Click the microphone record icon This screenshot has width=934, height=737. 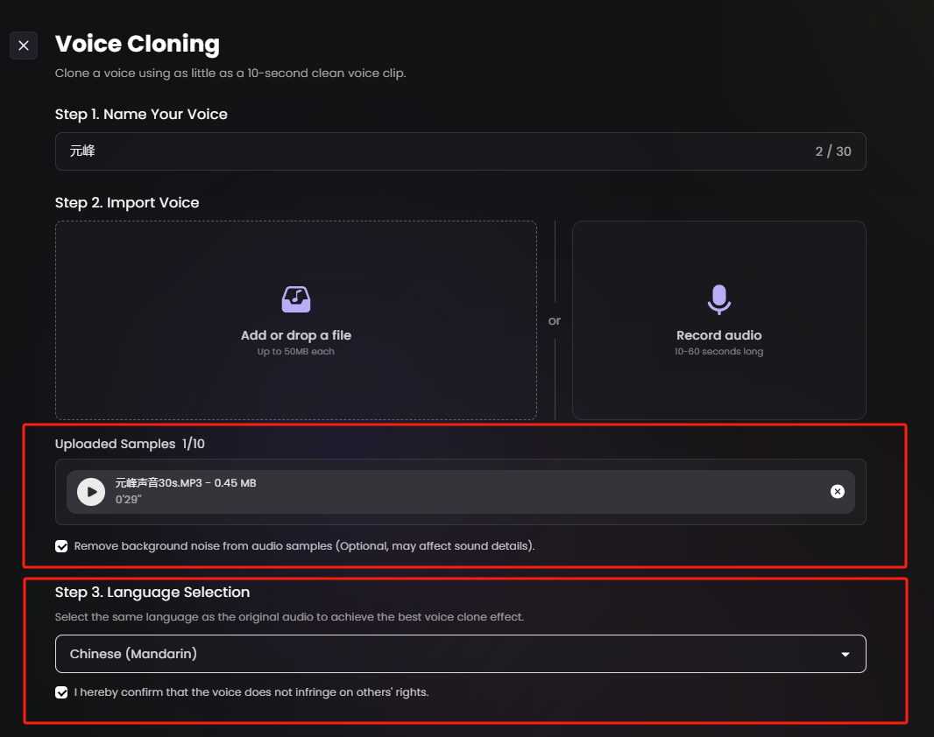click(x=719, y=299)
